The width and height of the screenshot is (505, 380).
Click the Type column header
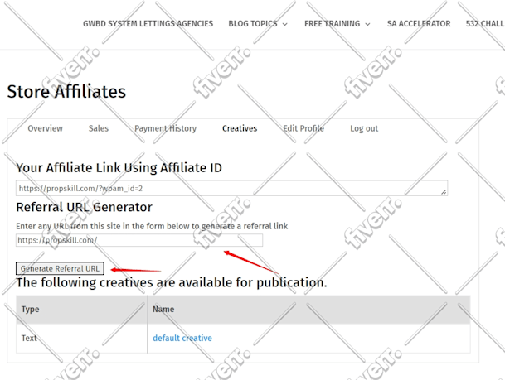click(82, 310)
